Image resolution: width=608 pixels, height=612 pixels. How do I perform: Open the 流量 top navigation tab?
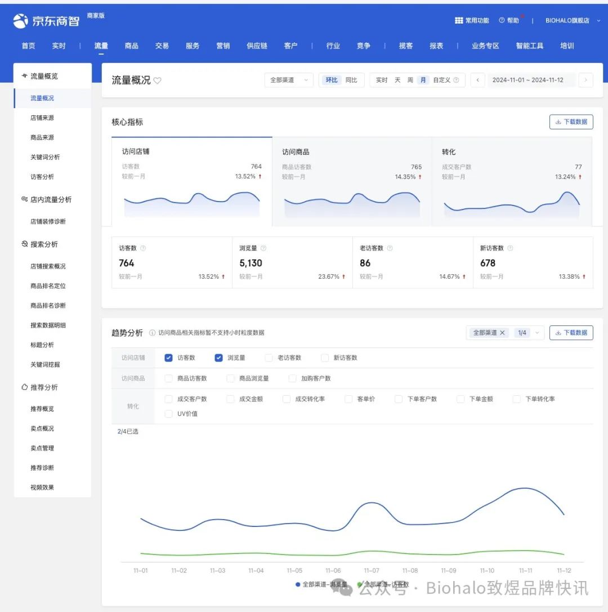tap(101, 46)
